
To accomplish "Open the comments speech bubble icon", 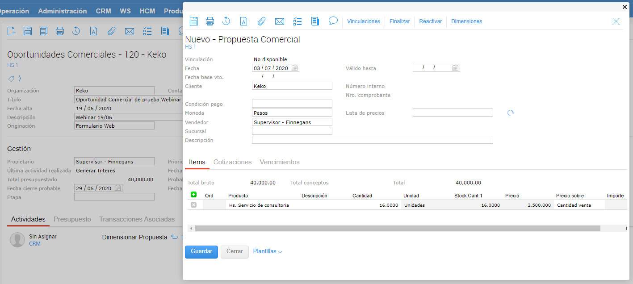I will pyautogui.click(x=333, y=21).
